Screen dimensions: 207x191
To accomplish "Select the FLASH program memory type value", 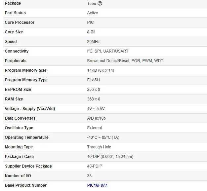I will click(93, 80).
